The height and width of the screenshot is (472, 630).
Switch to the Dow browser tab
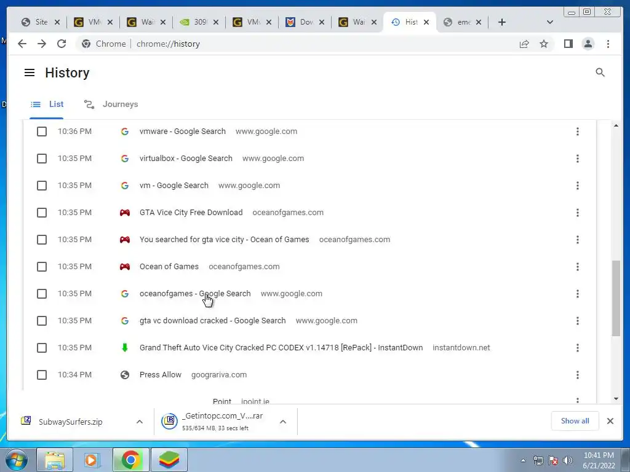(305, 22)
